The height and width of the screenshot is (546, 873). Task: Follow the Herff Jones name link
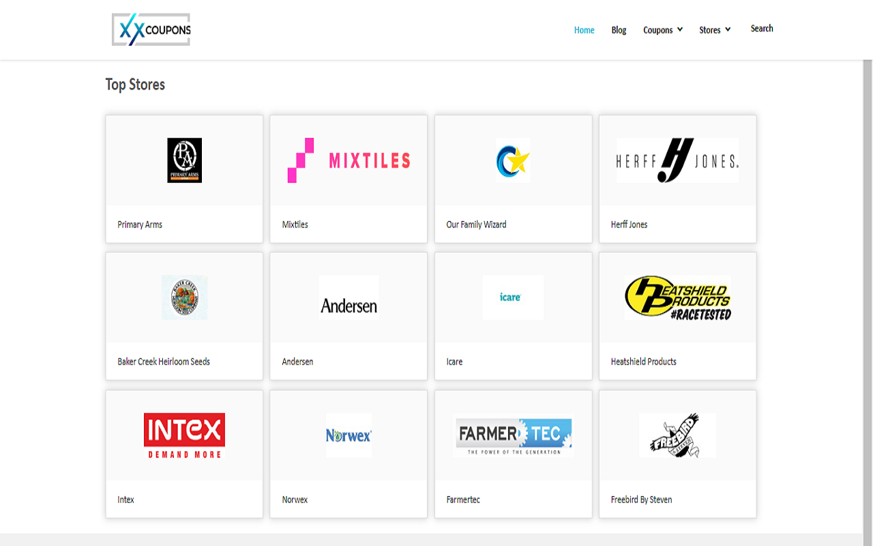[630, 225]
